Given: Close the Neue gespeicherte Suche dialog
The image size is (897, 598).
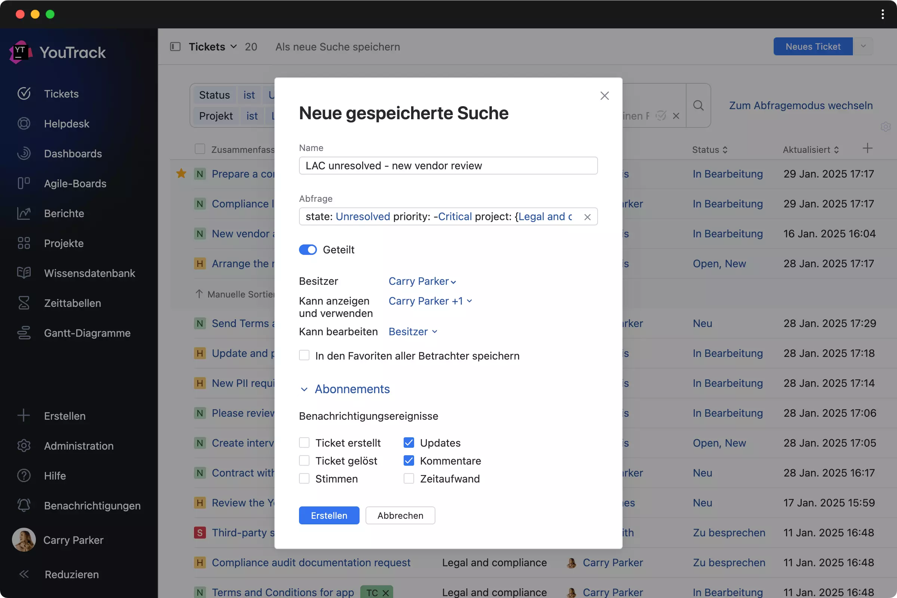Looking at the screenshot, I should tap(604, 96).
